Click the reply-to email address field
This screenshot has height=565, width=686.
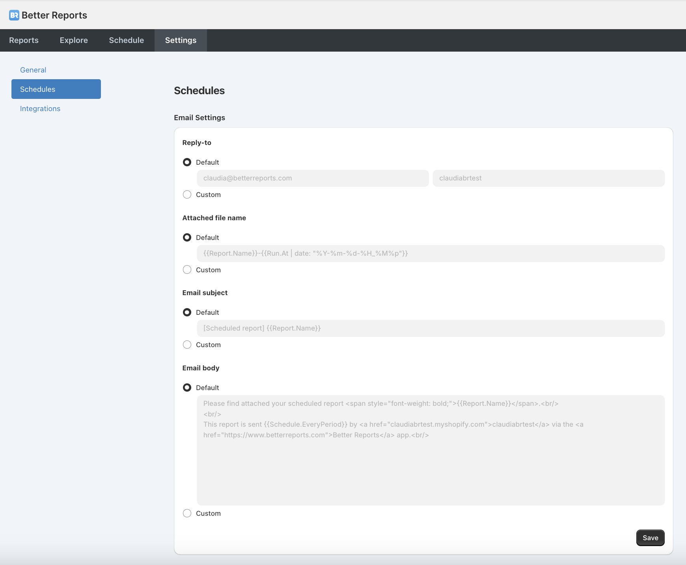313,178
